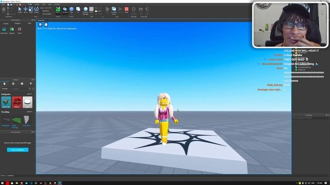
Task: Insert the gray wall trending model
Action: pyautogui.click(x=26, y=121)
